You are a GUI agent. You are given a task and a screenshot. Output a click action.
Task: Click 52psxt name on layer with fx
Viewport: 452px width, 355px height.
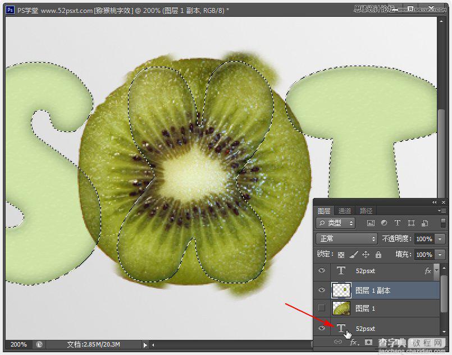[365, 271]
